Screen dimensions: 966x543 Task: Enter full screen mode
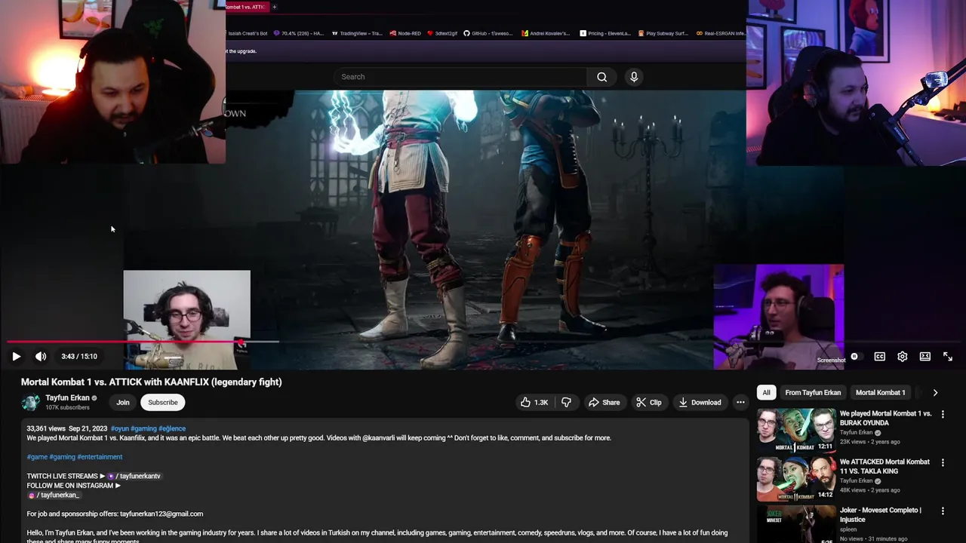[x=948, y=357]
